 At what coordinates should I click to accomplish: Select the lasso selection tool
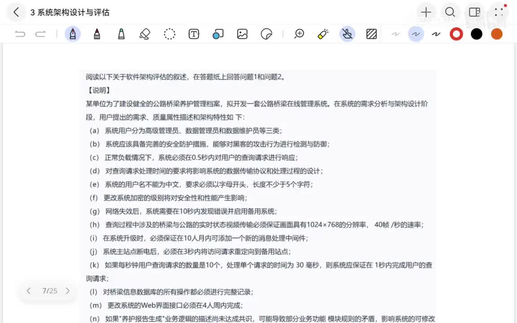click(x=170, y=34)
